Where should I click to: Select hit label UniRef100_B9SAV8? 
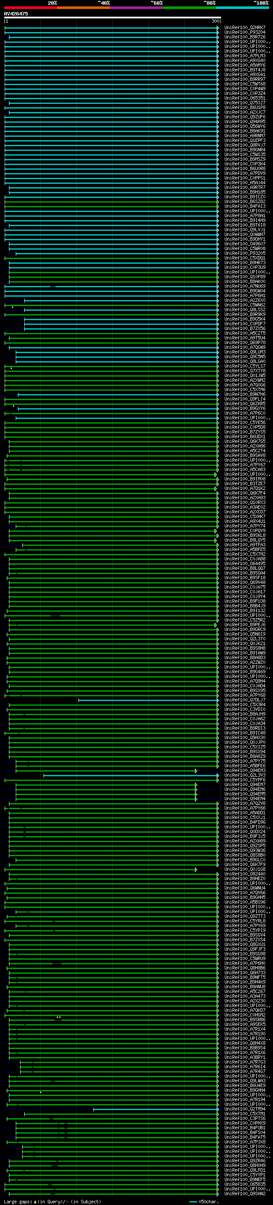pyautogui.click(x=244, y=456)
